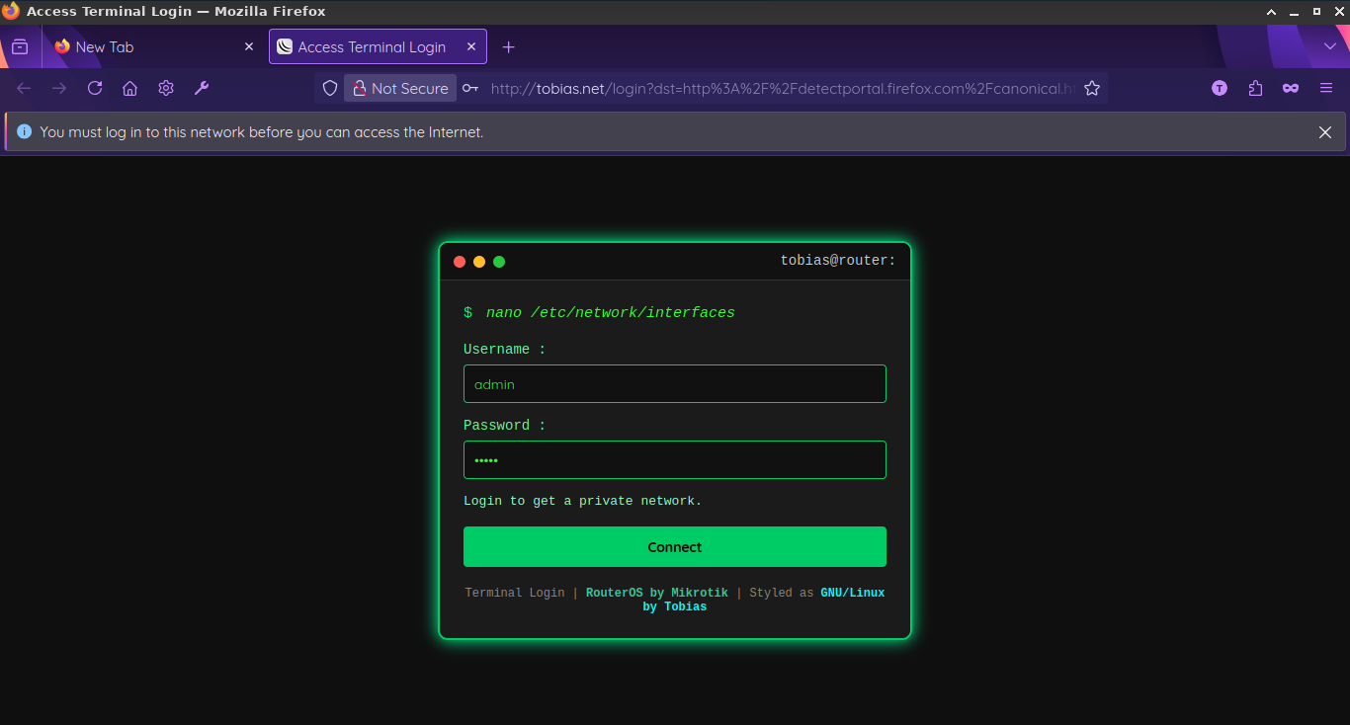Click the purple infinity mask icon
The width and height of the screenshot is (1350, 725).
(1291, 88)
